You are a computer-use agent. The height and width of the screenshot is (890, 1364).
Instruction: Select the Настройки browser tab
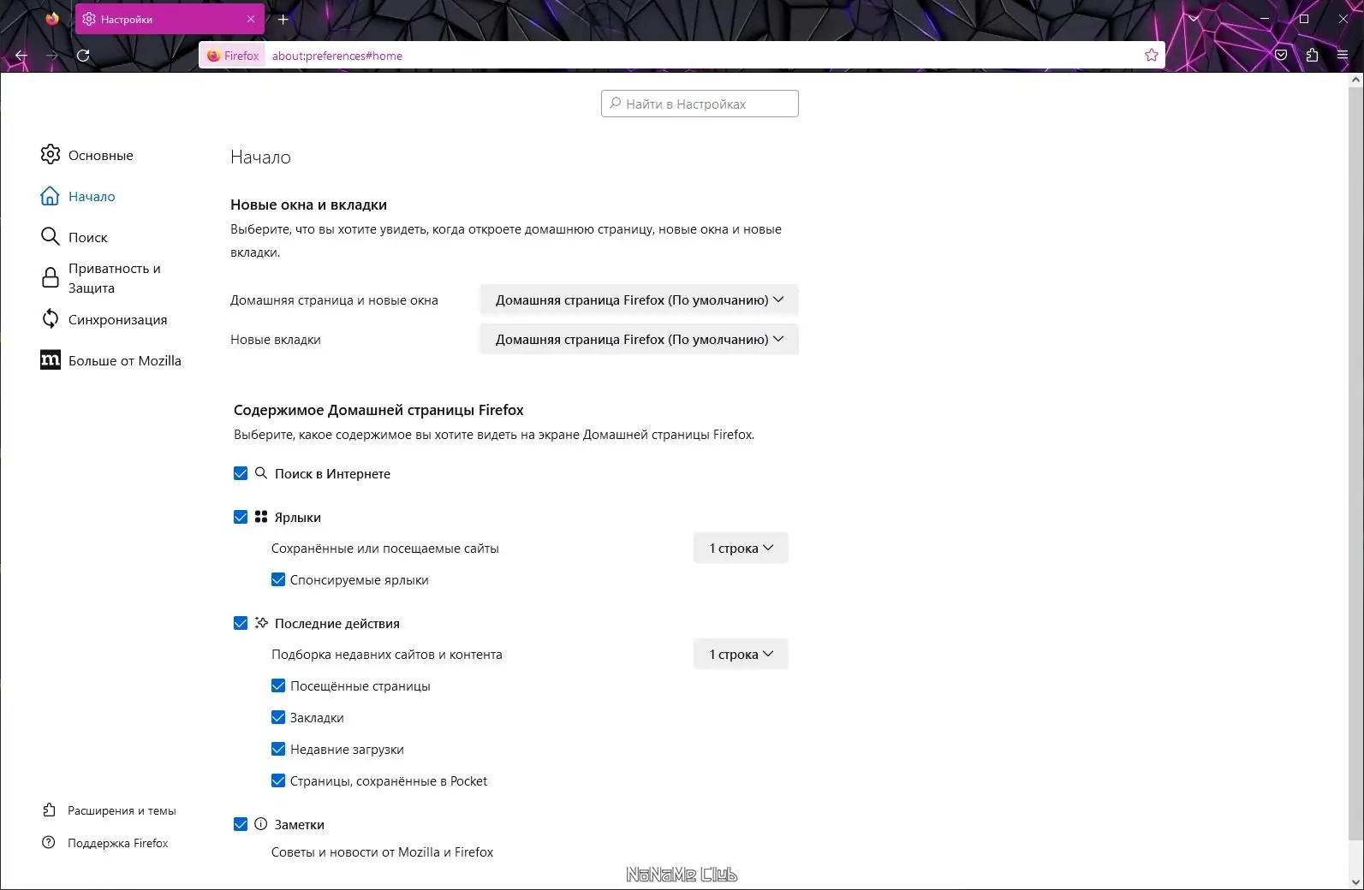[x=170, y=19]
